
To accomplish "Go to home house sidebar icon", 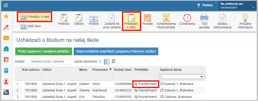I will 6,49.
